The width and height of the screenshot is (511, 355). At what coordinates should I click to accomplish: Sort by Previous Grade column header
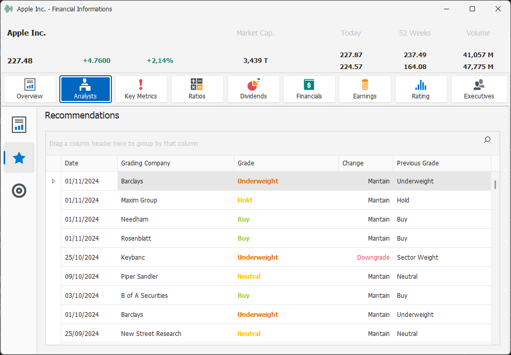(x=442, y=163)
